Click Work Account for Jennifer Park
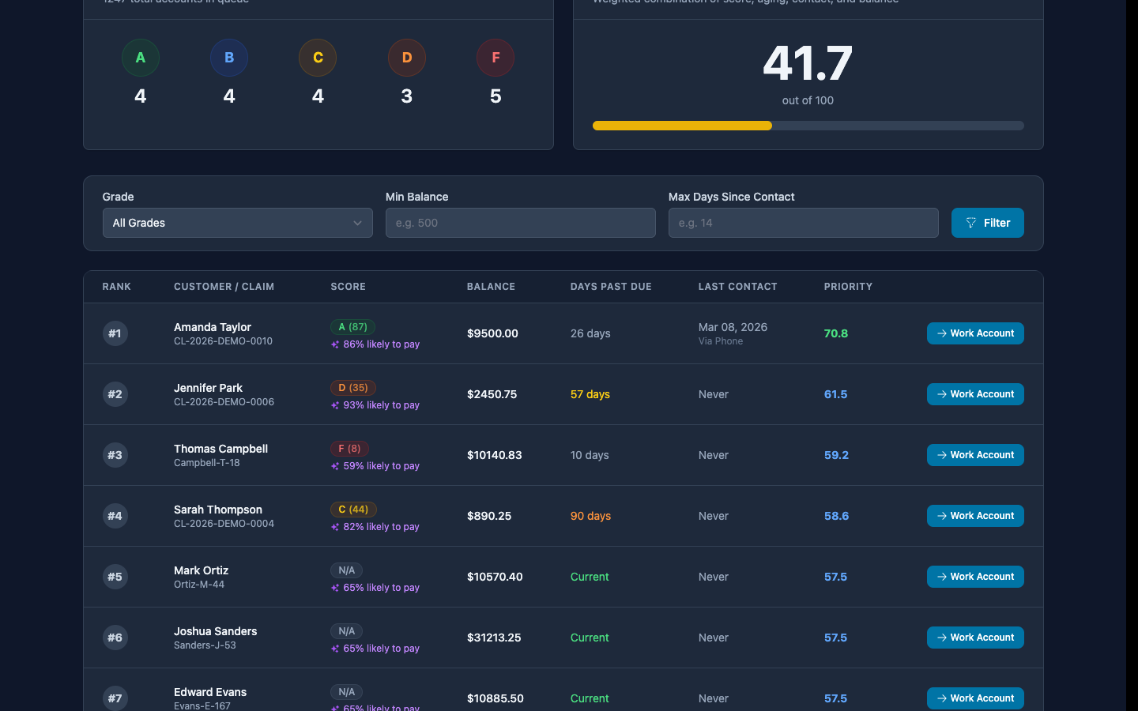 point(975,394)
